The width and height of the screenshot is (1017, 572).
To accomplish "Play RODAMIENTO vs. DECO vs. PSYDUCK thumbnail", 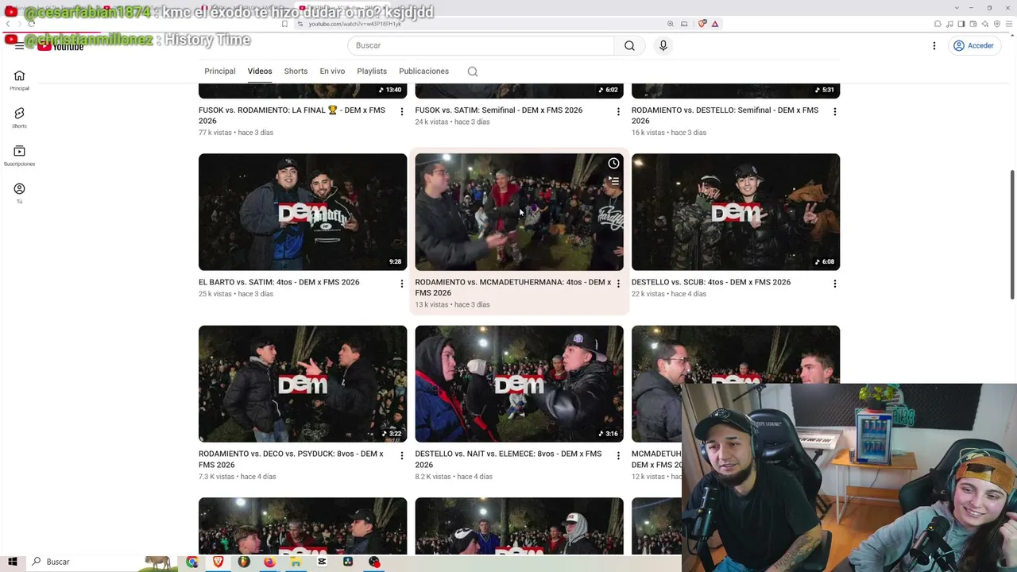I will 303,384.
